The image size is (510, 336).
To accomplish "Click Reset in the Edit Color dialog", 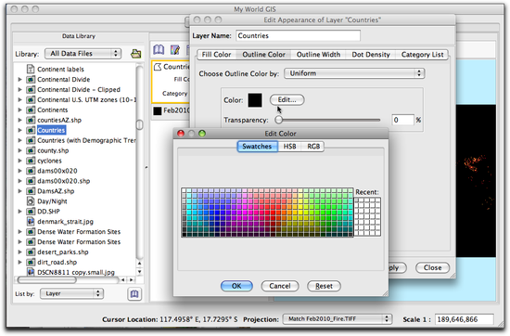I will click(324, 286).
